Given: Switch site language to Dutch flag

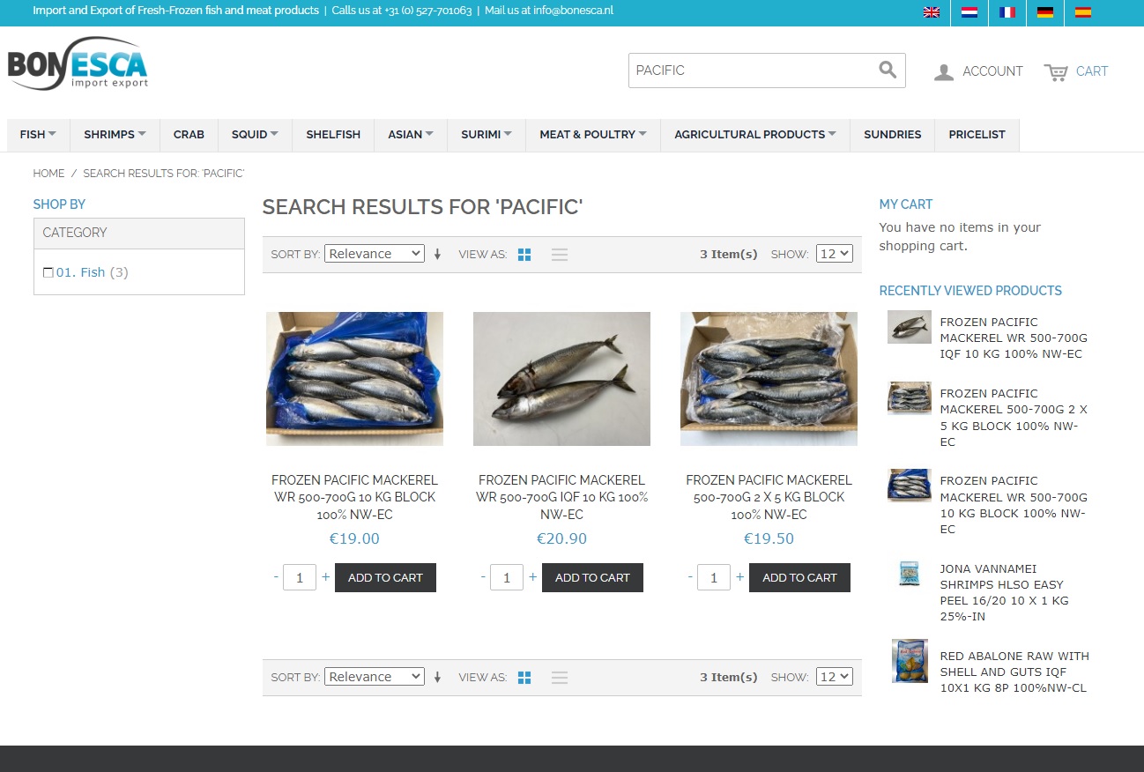Looking at the screenshot, I should [x=969, y=12].
